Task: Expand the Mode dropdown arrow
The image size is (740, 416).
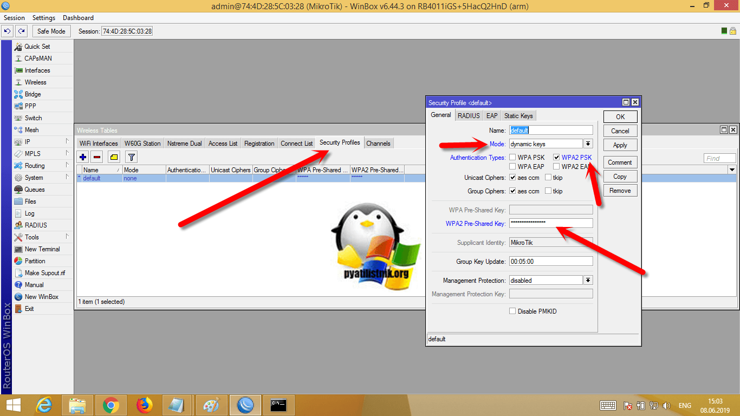Action: pyautogui.click(x=588, y=144)
